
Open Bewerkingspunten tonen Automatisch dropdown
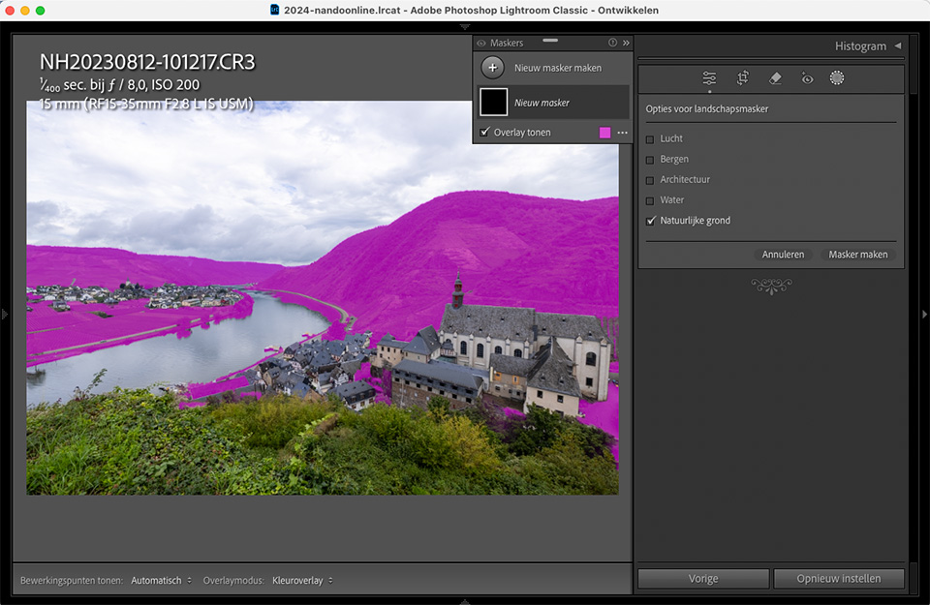pyautogui.click(x=162, y=581)
